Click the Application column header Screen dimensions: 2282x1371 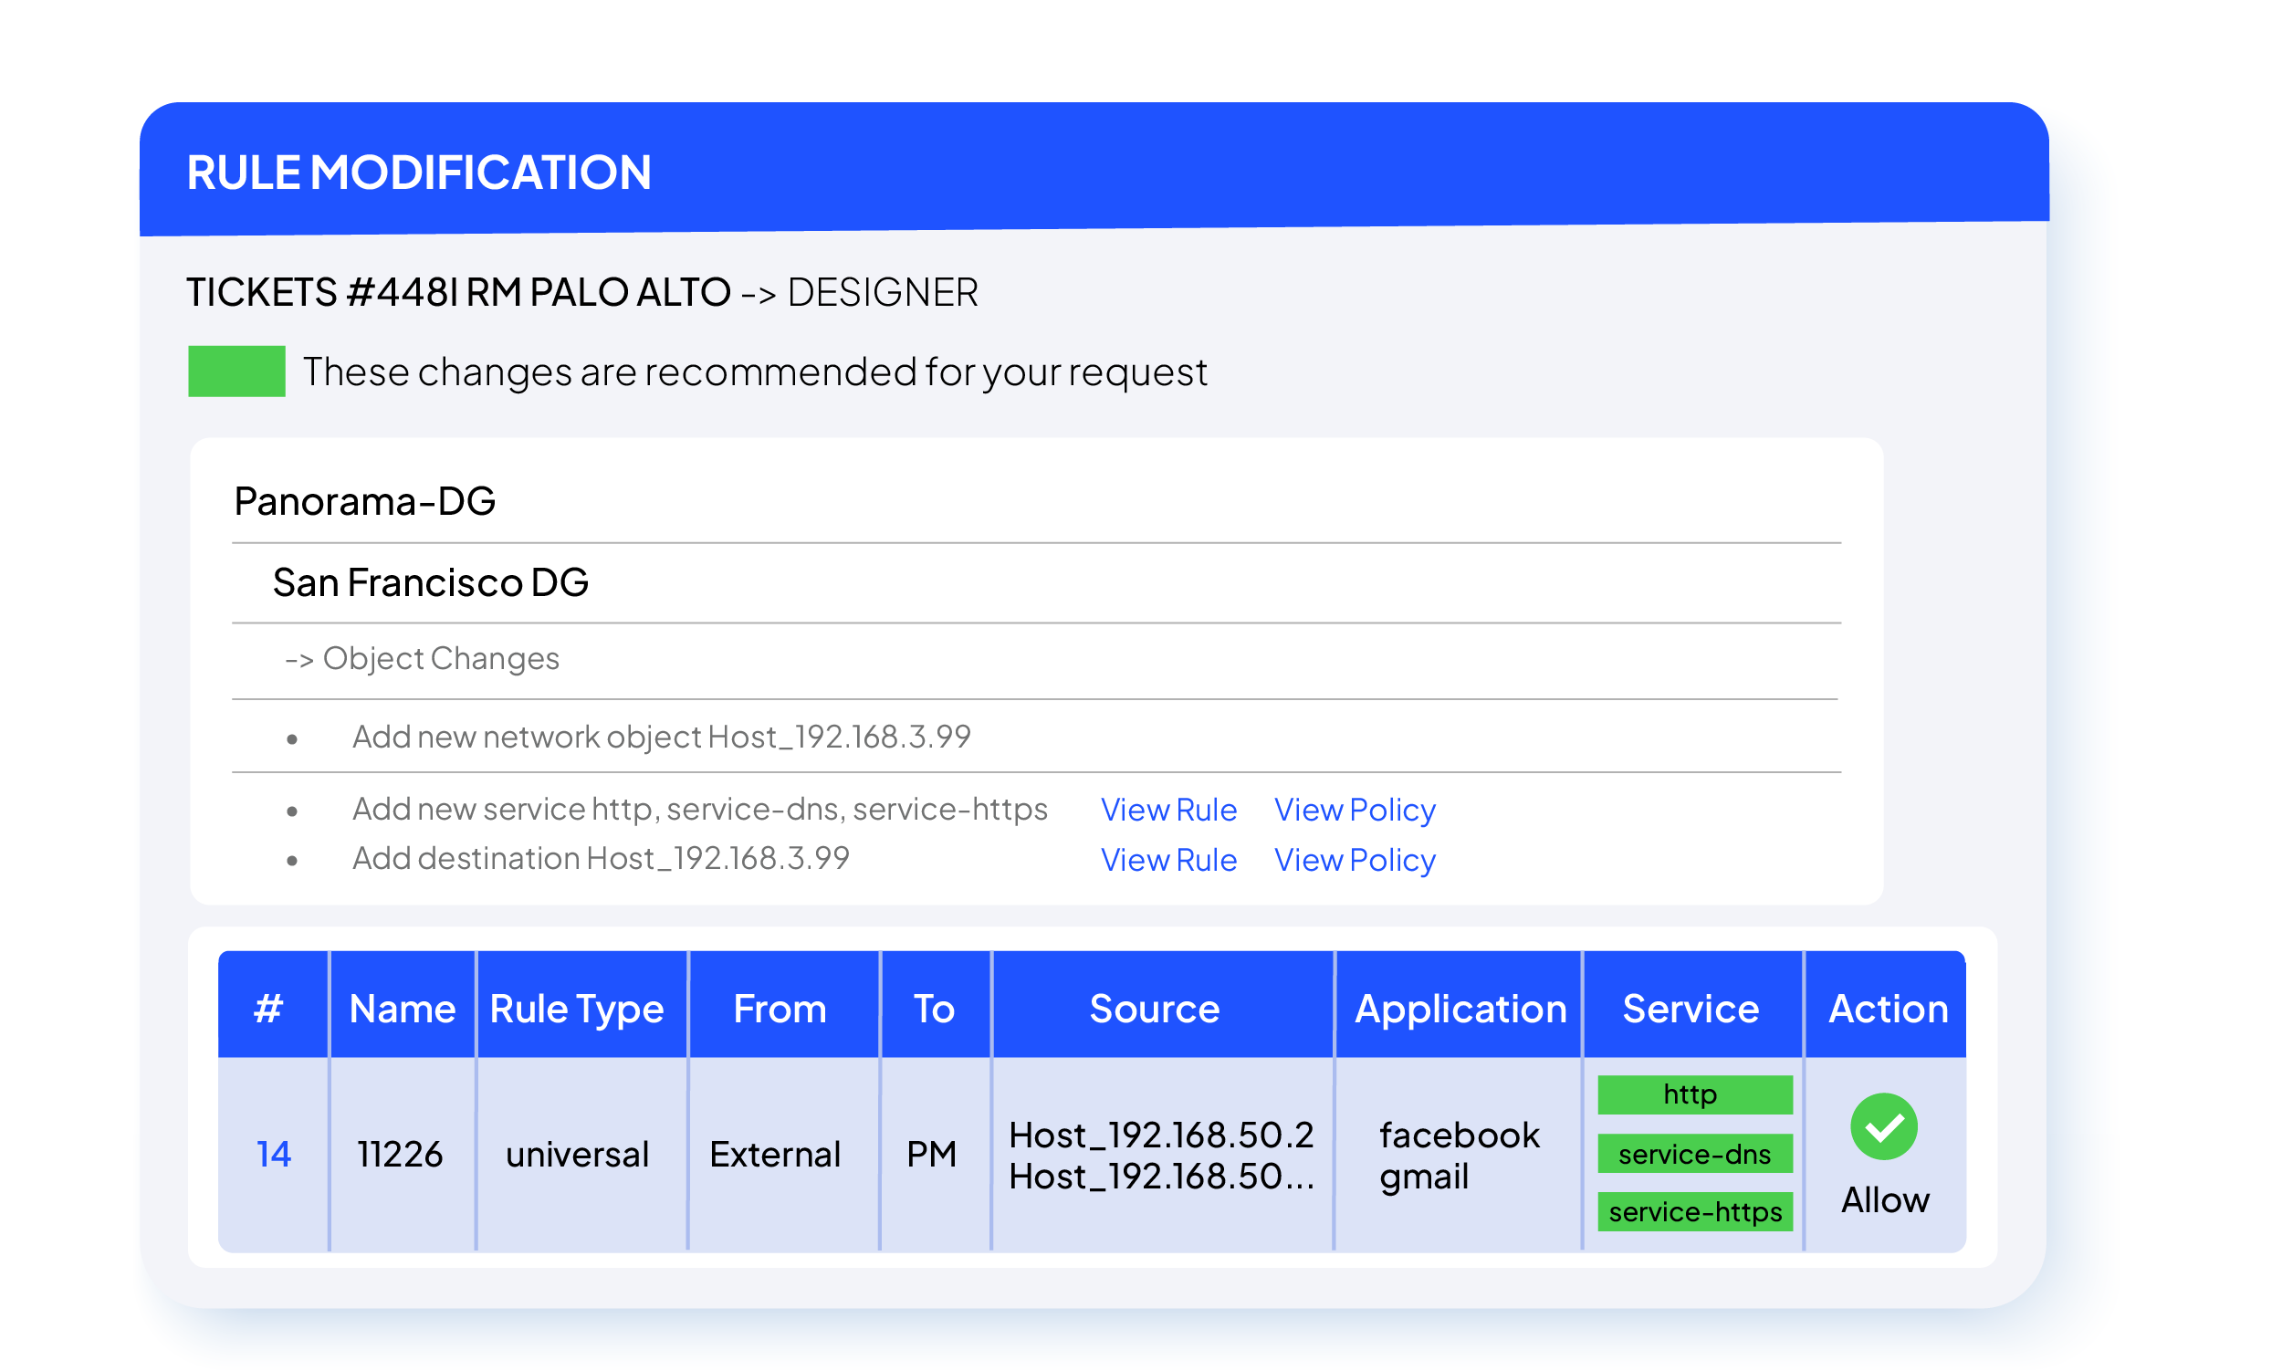pos(1460,1008)
